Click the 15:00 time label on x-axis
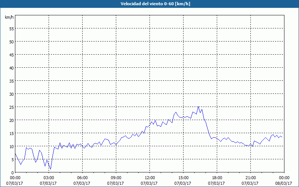 coord(184,178)
